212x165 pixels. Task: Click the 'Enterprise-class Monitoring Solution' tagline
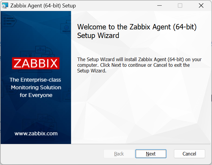pos(36,84)
